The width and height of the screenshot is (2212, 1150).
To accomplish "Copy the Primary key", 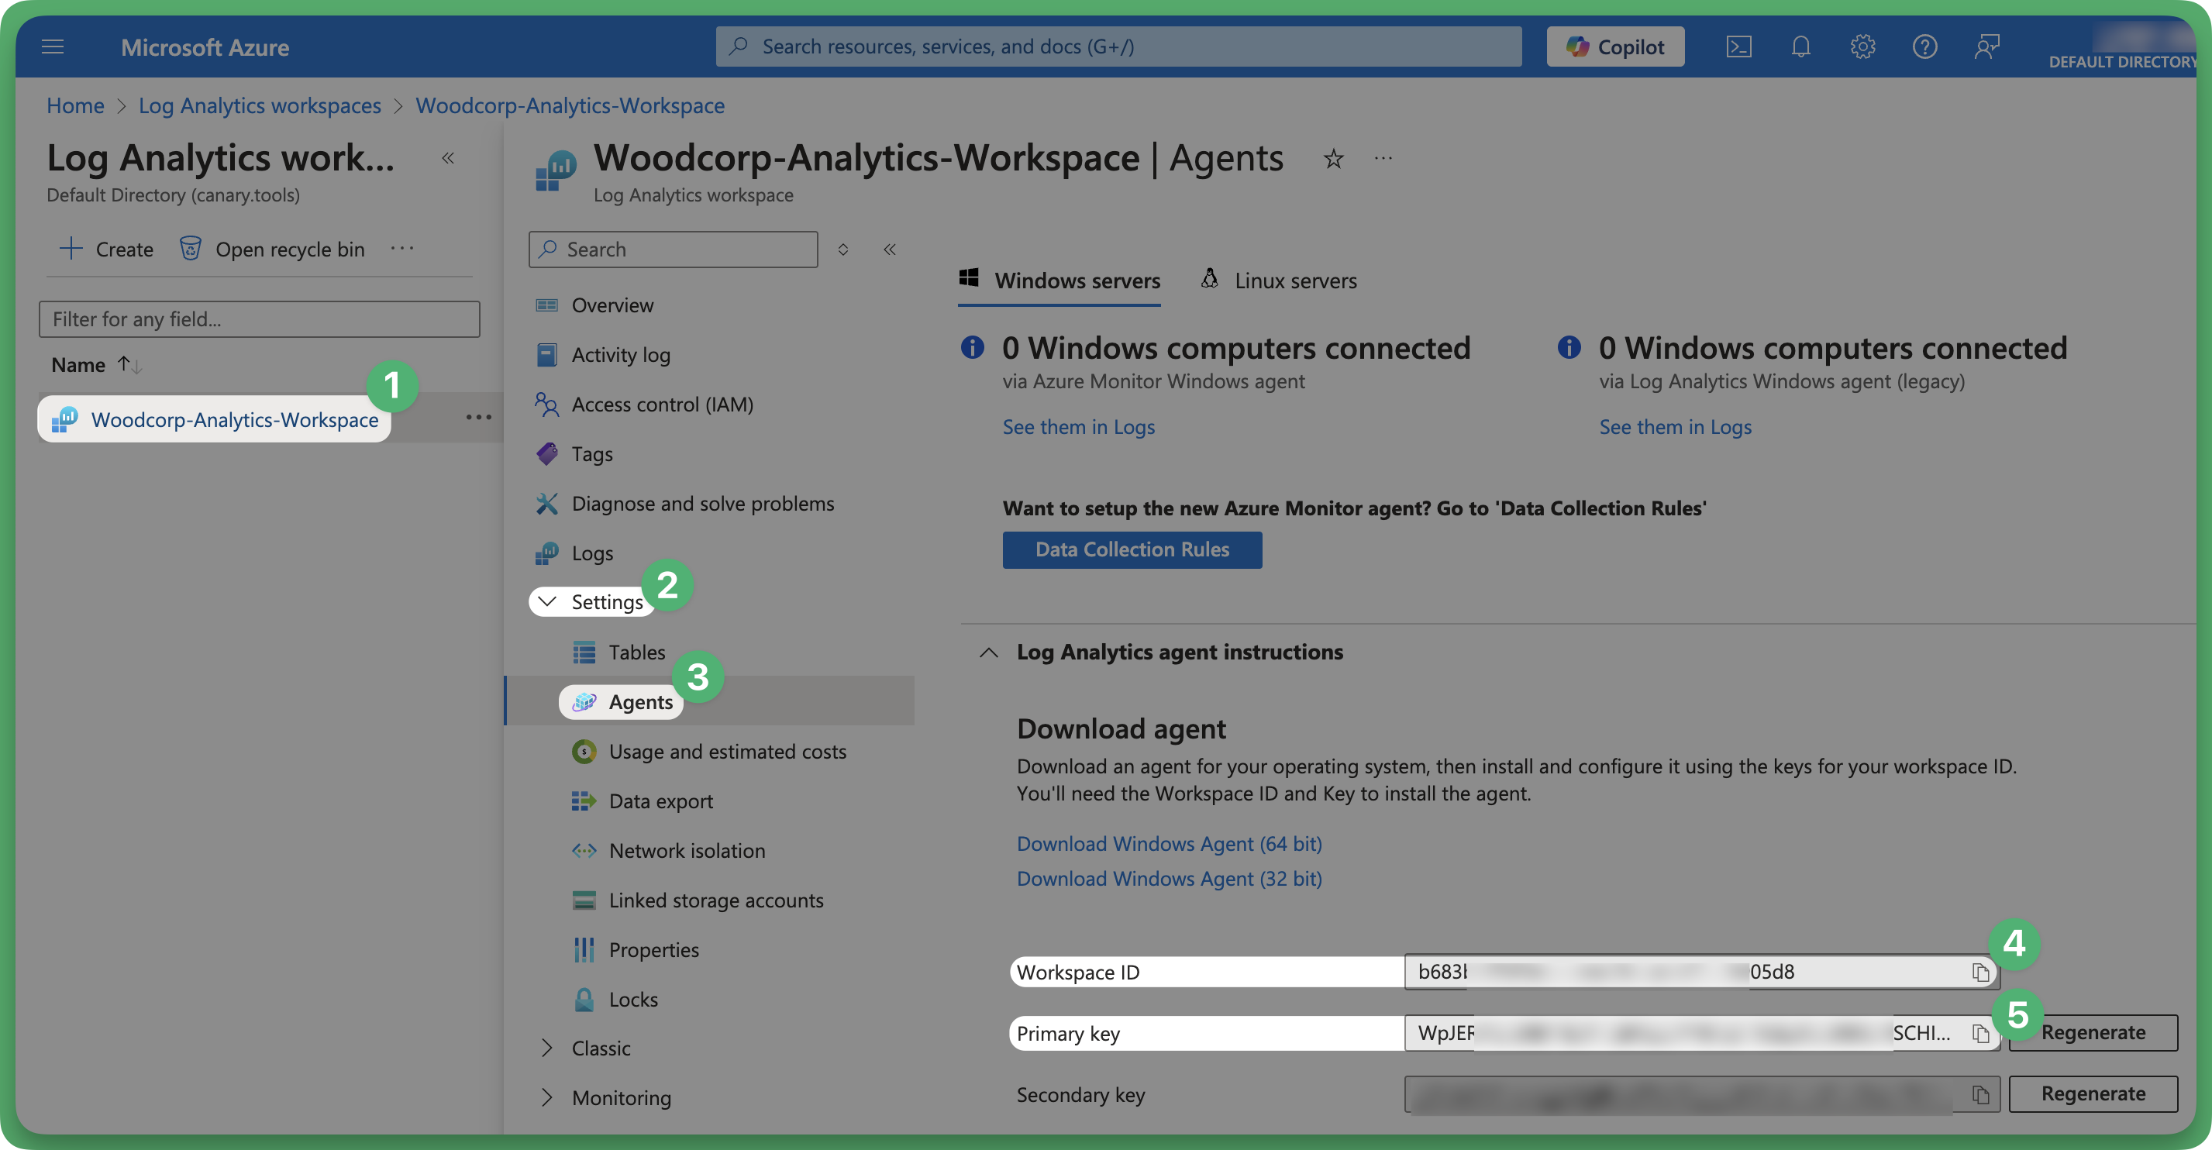I will point(1980,1033).
